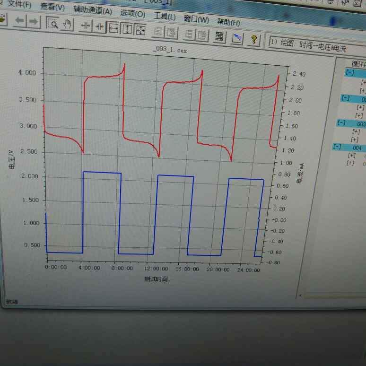
Task: Open the 工具(L) menu
Action: (165, 16)
